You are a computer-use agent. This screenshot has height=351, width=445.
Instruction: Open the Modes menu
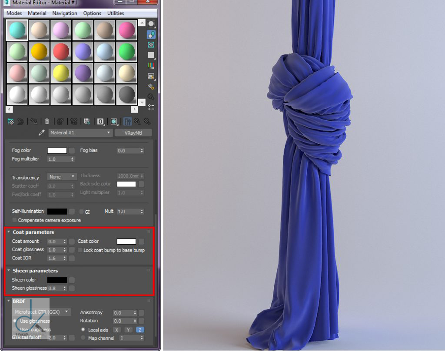[14, 13]
